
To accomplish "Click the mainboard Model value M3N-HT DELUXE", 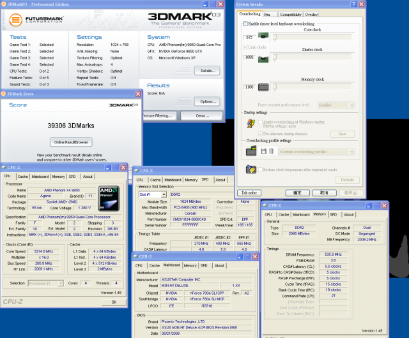I will (190, 286).
